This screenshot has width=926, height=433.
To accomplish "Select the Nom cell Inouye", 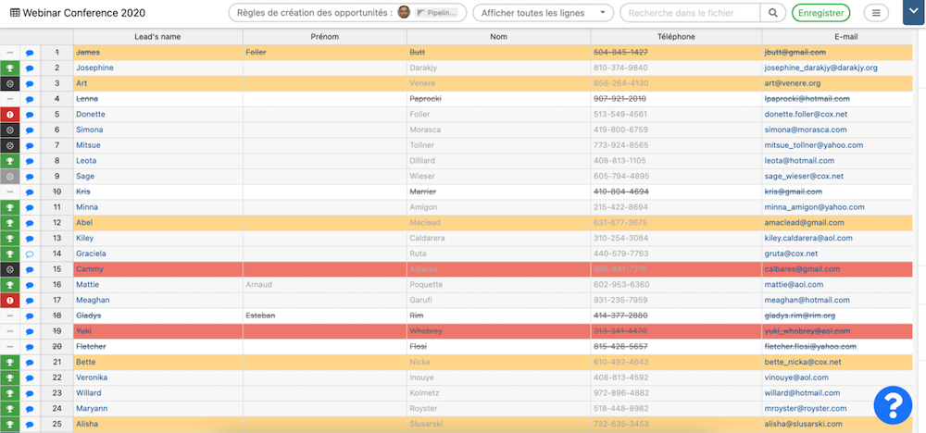I will (x=498, y=377).
